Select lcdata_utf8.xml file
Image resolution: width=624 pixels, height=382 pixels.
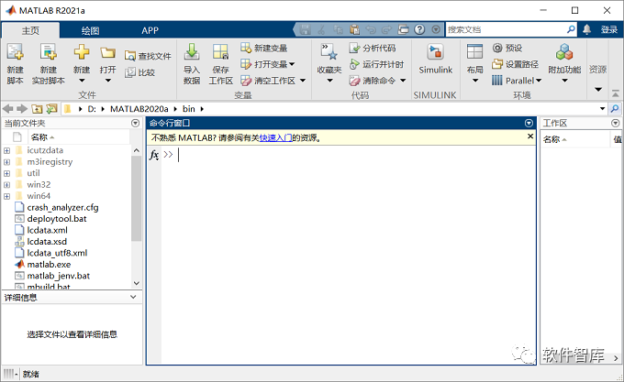pyautogui.click(x=57, y=253)
